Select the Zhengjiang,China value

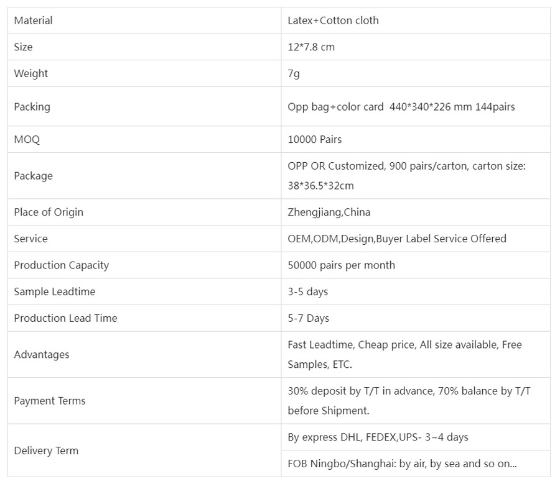[x=329, y=212]
